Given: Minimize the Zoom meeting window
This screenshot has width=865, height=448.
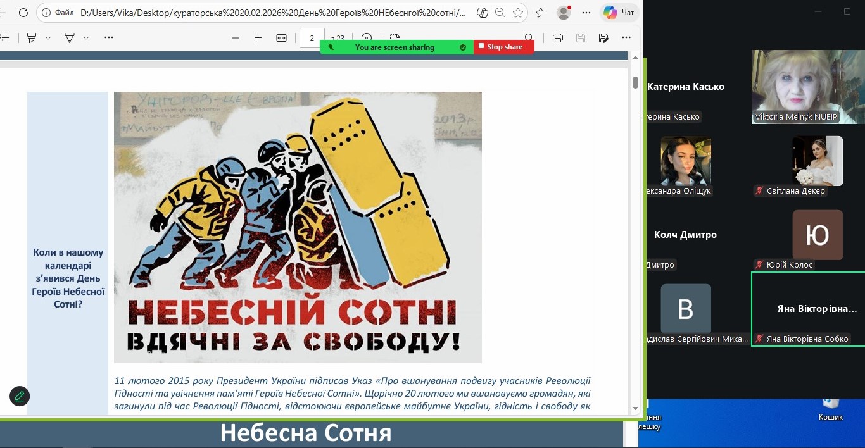Looking at the screenshot, I should click(819, 11).
